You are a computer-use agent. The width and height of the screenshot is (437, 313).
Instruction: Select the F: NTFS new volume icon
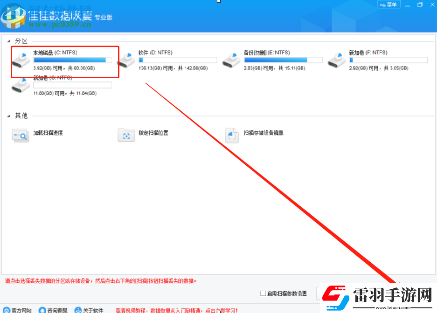pos(337,60)
